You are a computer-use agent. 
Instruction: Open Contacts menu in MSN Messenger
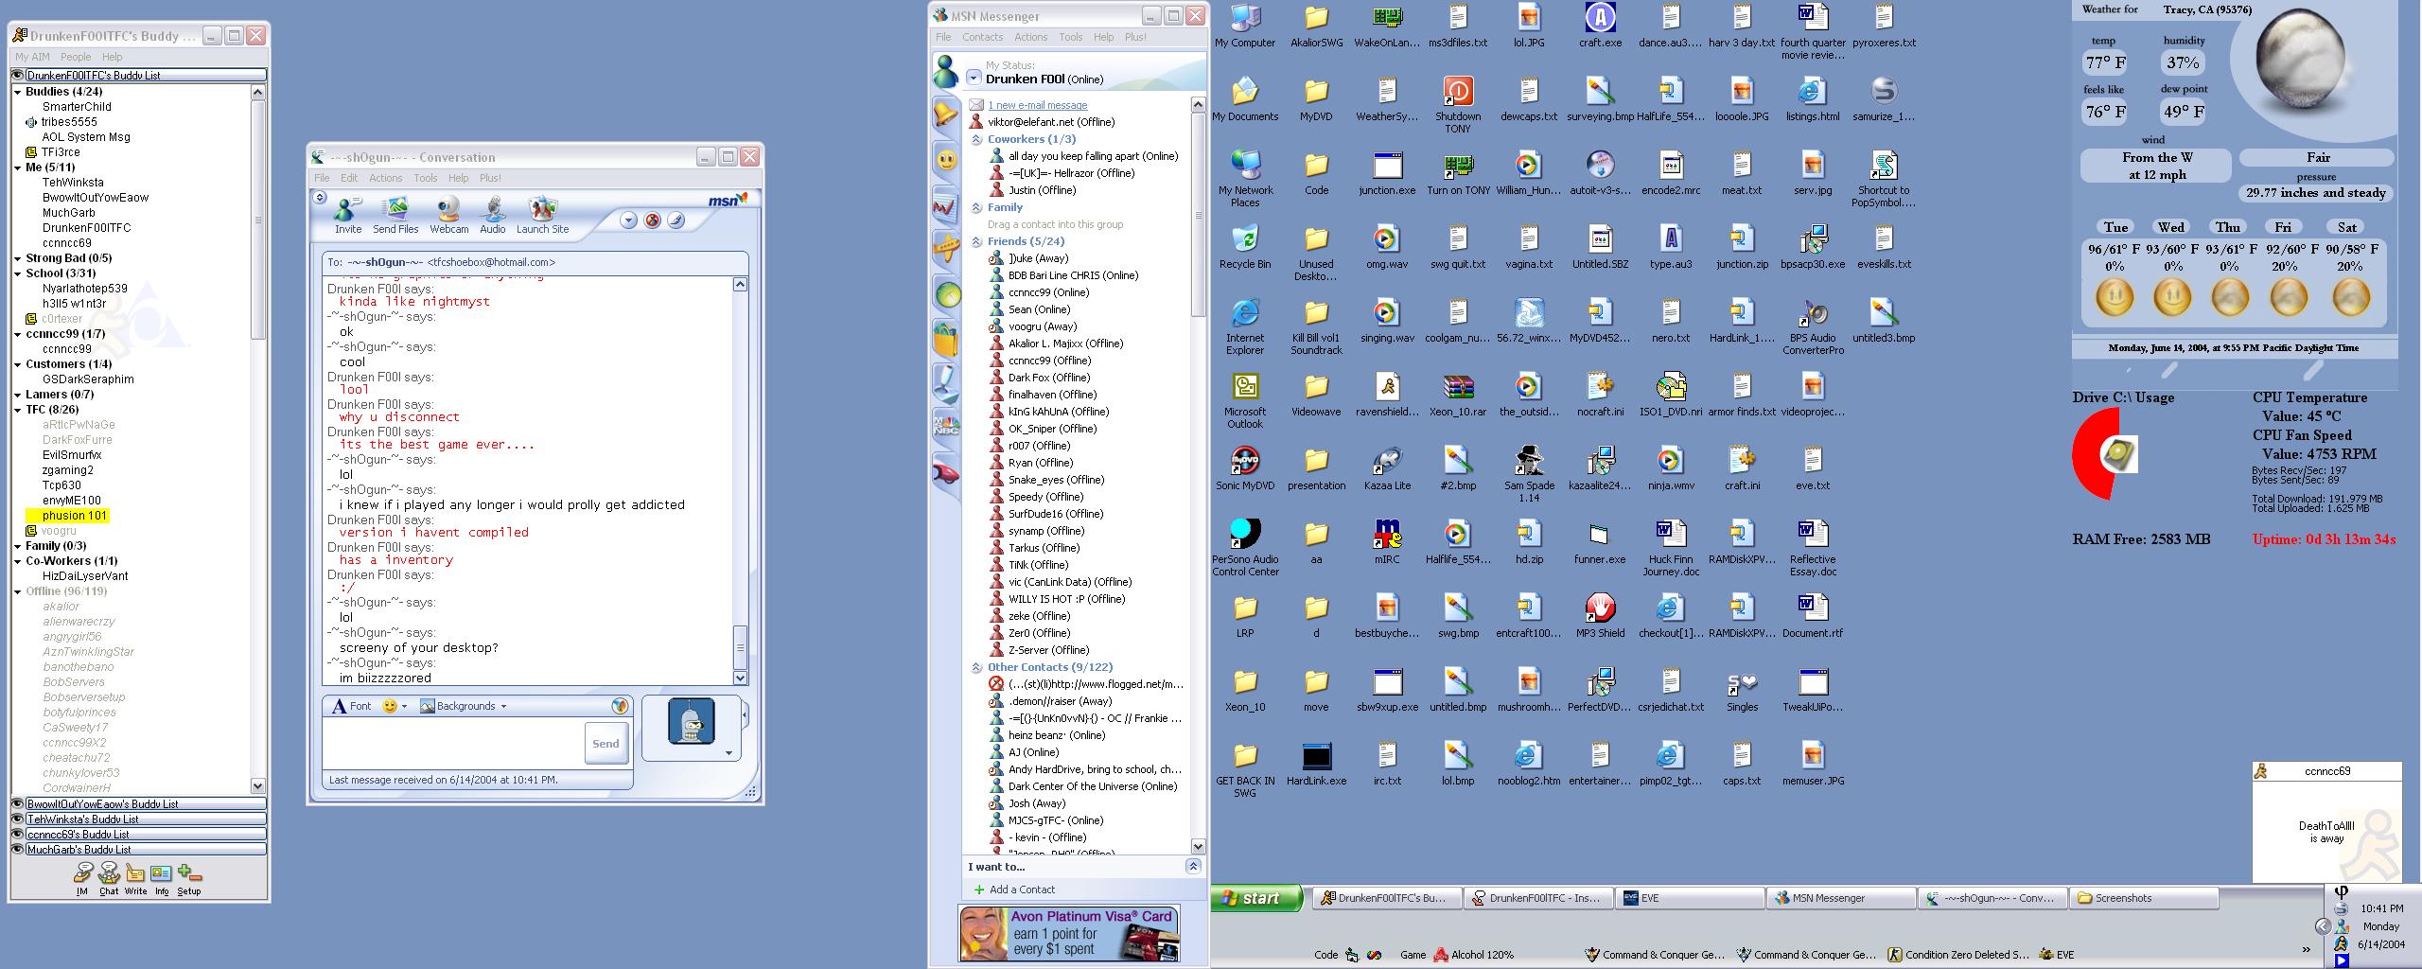[x=982, y=37]
